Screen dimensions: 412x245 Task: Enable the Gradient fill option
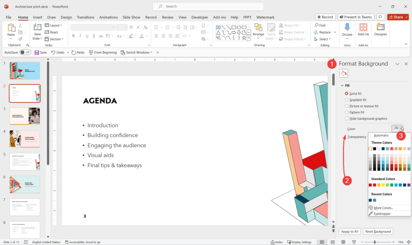point(346,100)
